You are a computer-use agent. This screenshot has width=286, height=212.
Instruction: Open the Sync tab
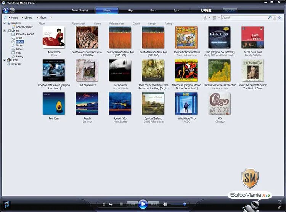click(177, 10)
